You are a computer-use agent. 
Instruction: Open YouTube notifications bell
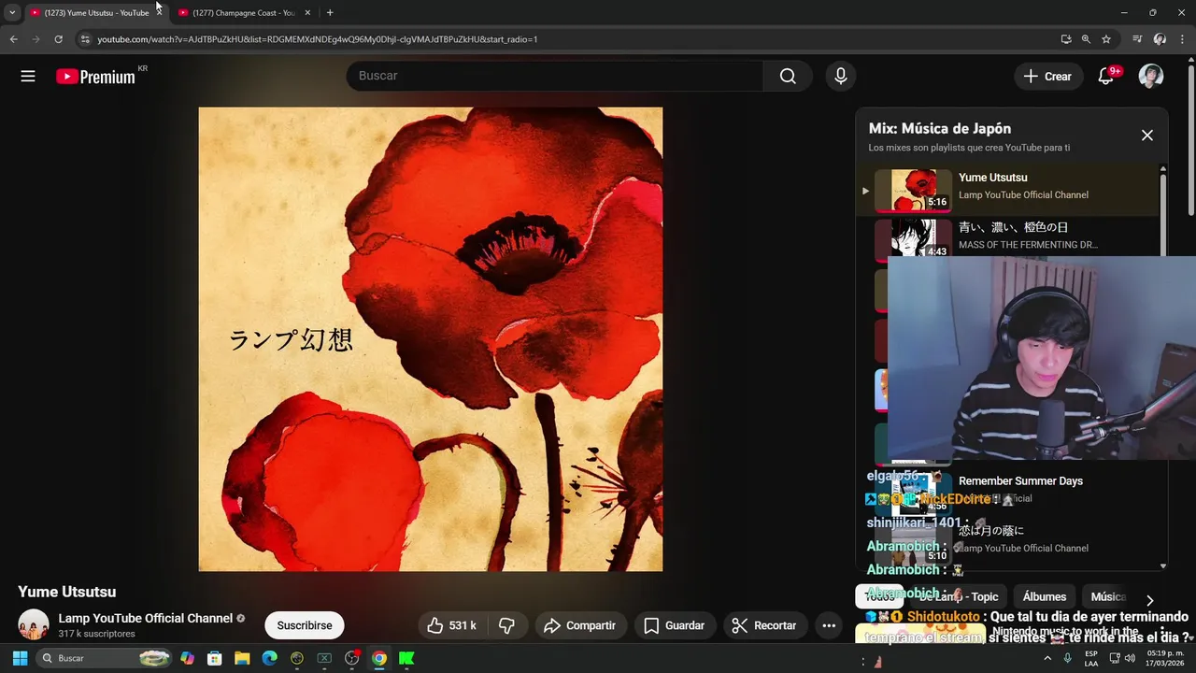coord(1106,77)
